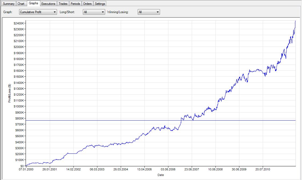Image resolution: width=302 pixels, height=180 pixels.
Task: Select the Graphs tab
Action: tap(33, 3)
